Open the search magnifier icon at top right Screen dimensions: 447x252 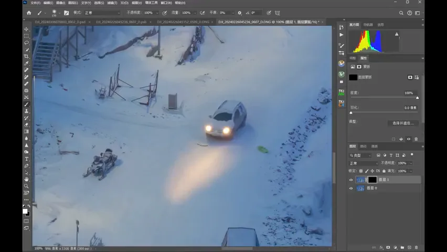(x=401, y=13)
